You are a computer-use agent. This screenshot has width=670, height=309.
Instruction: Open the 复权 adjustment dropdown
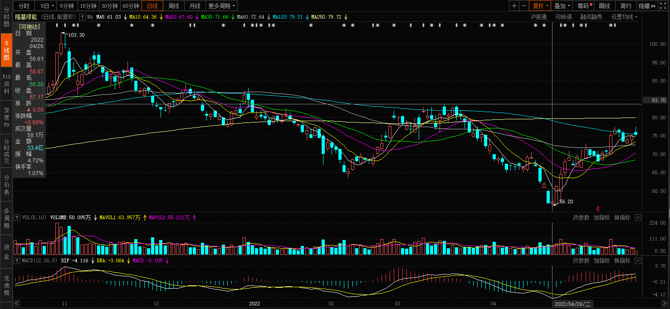(541, 6)
